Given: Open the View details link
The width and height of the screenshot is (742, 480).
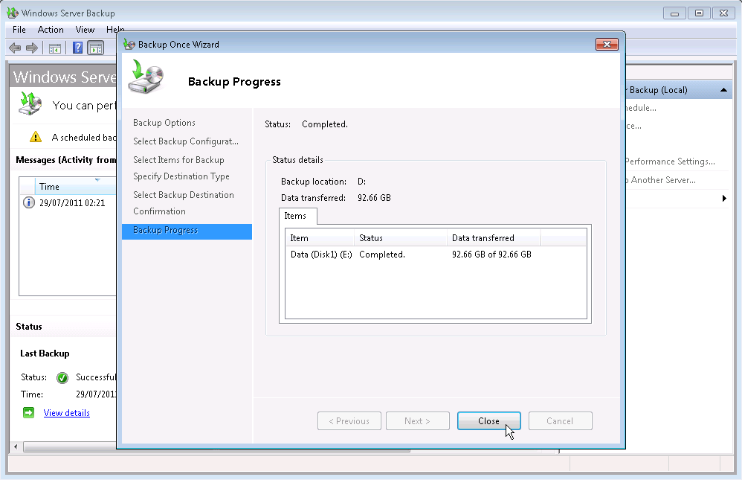Looking at the screenshot, I should tap(66, 413).
